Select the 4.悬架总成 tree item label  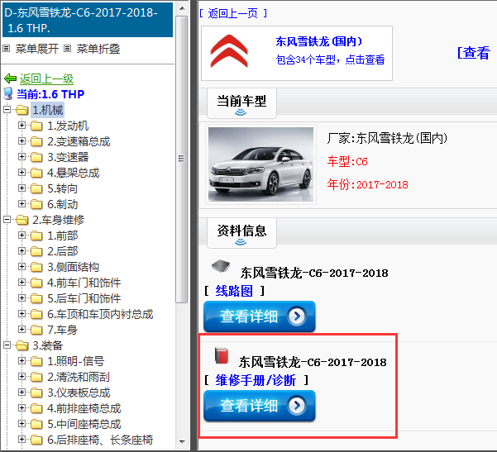coord(74,173)
